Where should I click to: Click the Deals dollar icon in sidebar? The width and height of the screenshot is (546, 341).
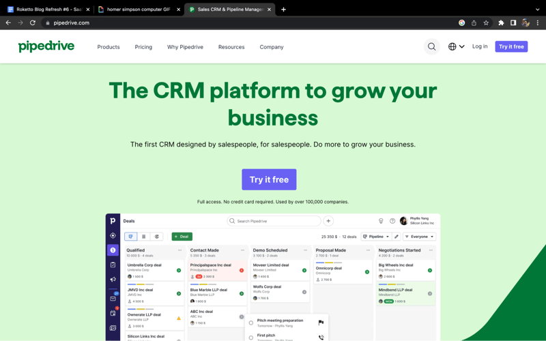(113, 250)
